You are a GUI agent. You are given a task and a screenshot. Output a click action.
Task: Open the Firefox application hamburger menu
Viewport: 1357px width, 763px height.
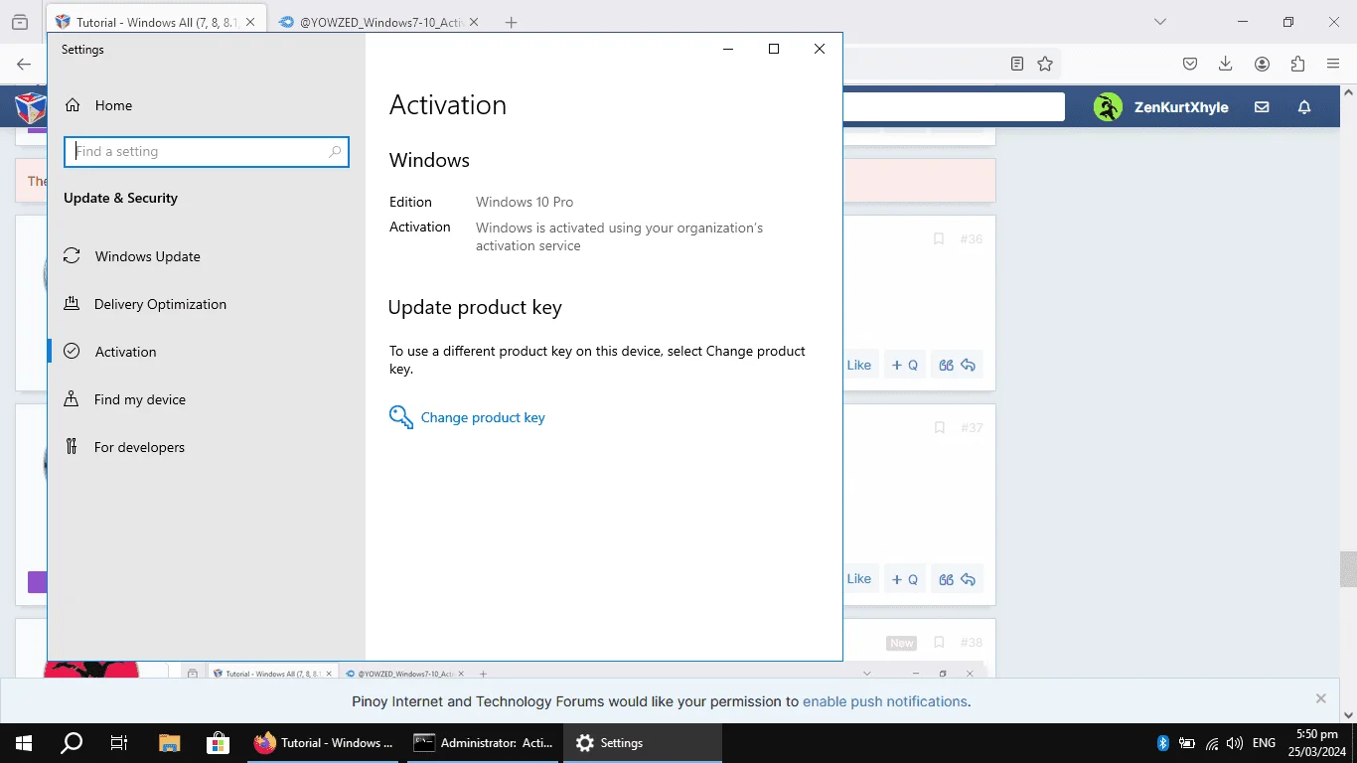pyautogui.click(x=1333, y=64)
